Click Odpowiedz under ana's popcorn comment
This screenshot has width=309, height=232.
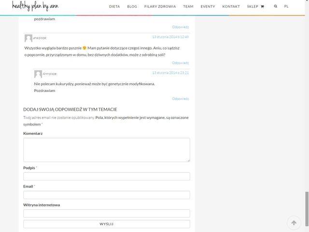[x=180, y=63]
